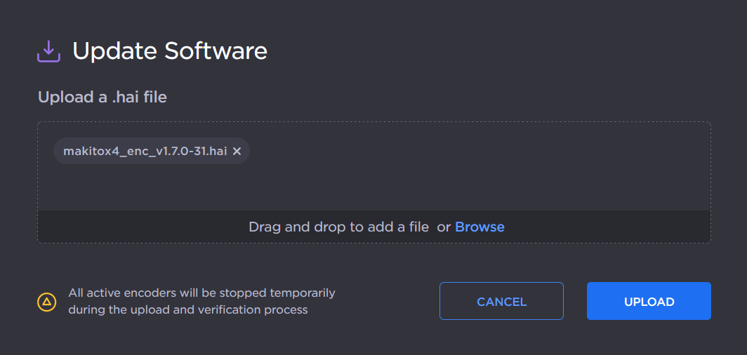
Task: Click blank space left of Cancel button
Action: (393, 302)
